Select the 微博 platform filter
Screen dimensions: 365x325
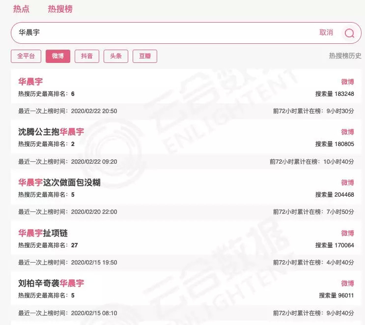[x=58, y=56]
